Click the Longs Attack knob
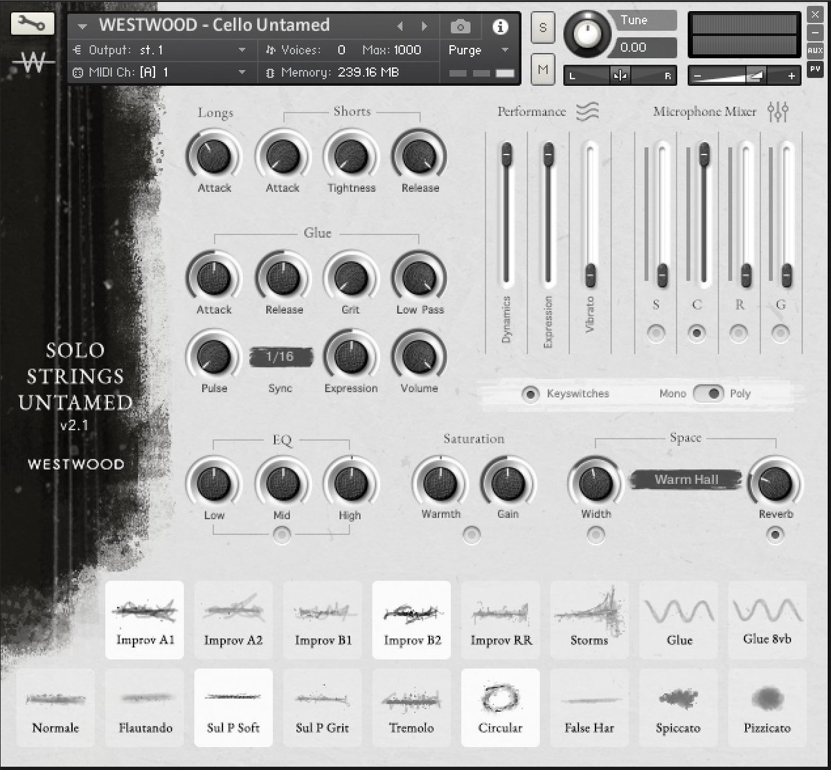The image size is (831, 770). 213,156
